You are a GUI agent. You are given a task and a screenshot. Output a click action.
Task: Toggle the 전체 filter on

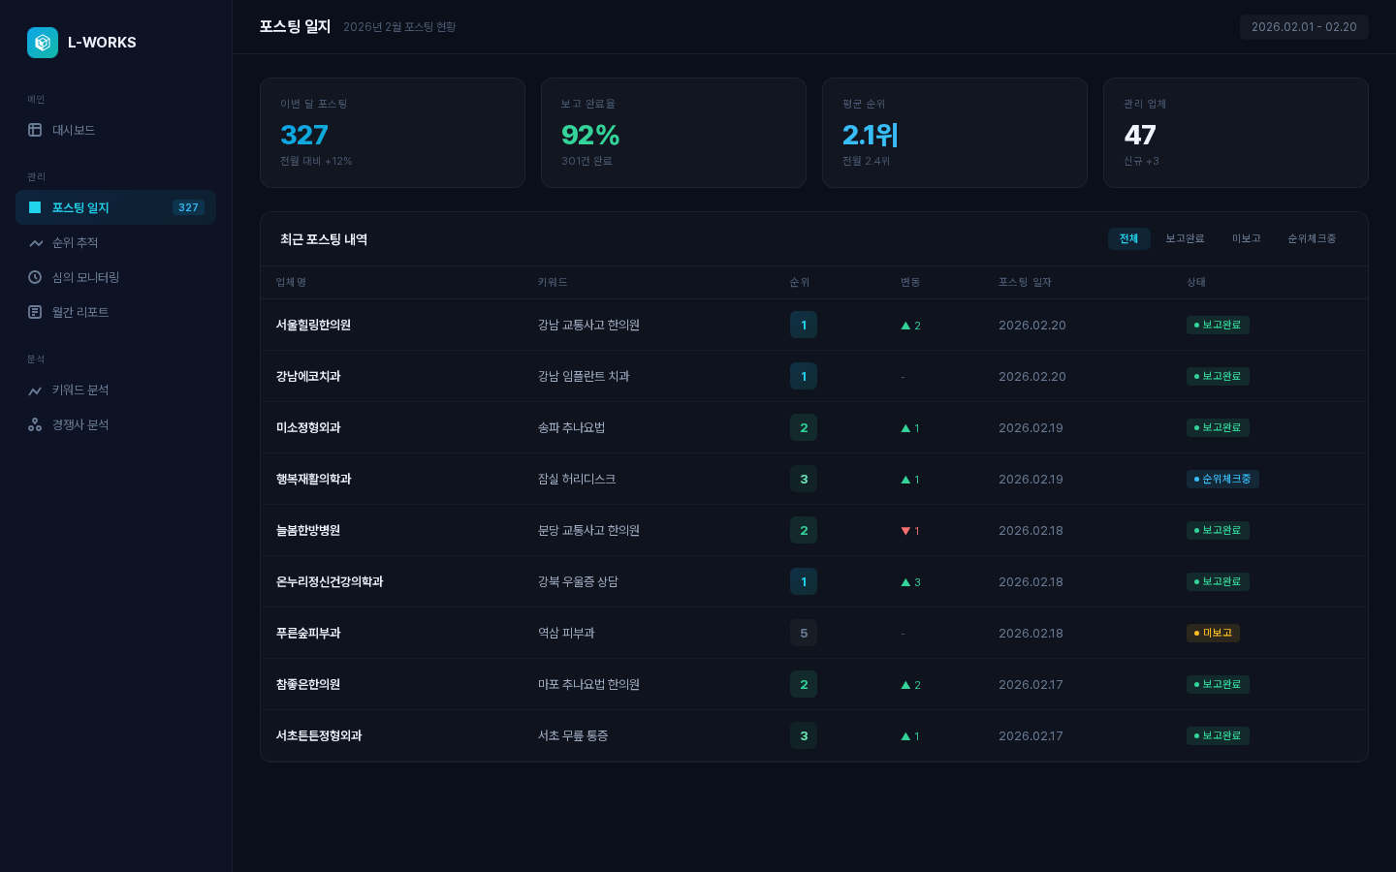tap(1128, 238)
